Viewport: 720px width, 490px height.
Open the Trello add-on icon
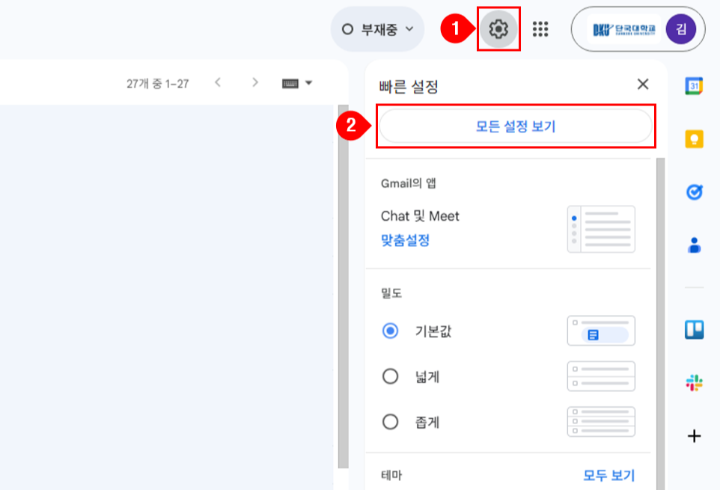(694, 330)
